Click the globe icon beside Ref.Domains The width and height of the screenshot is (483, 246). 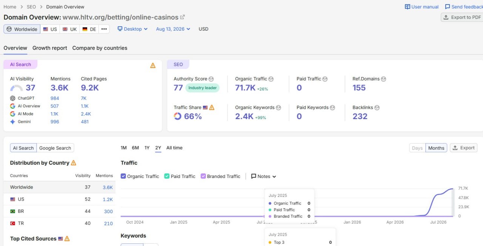click(383, 79)
